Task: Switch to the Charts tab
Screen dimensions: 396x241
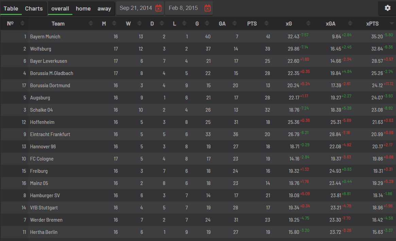Action: point(34,8)
